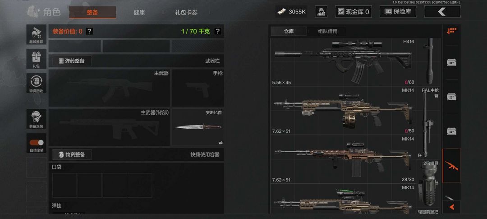Viewport: 487px width, 219px height.
Task: Click the 弹药整备 button
Action: 72,61
